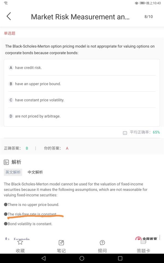Open the notes pencil icon (笔记)

pos(61,242)
